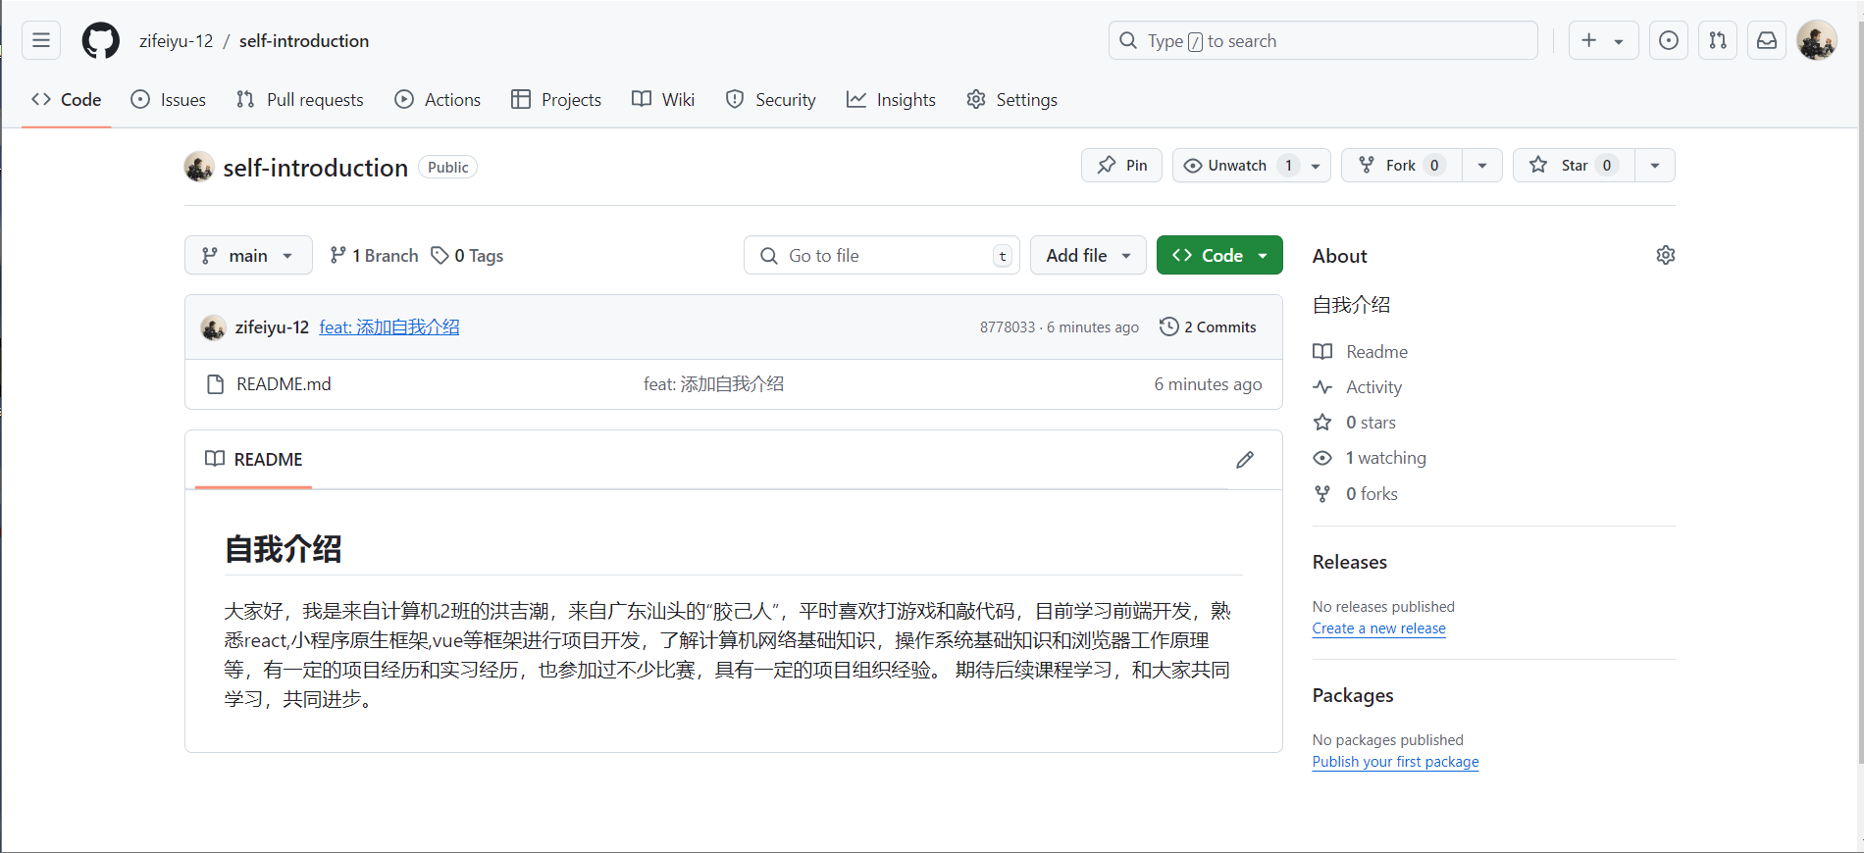Click the repository avatar beside self-introduction title
Image resolution: width=1864 pixels, height=853 pixels.
(199, 167)
